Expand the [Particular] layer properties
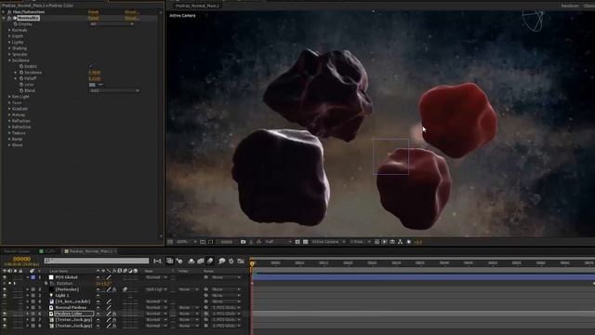This screenshot has width=595, height=335. [27, 289]
